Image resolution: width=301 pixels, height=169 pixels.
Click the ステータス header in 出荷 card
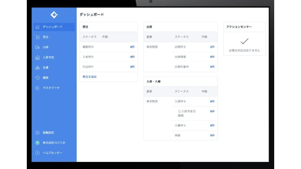pos(182,37)
